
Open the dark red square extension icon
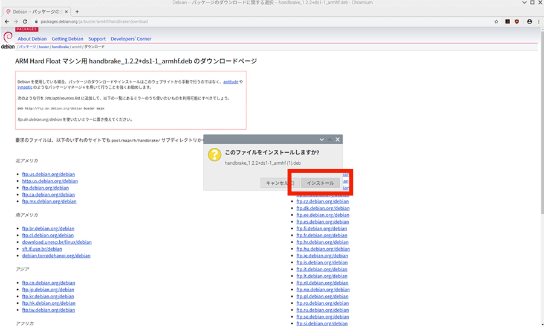click(x=507, y=22)
